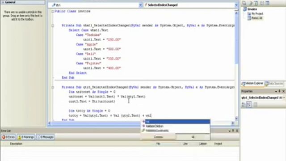Close the Properties panel

pyautogui.click(x=284, y=91)
